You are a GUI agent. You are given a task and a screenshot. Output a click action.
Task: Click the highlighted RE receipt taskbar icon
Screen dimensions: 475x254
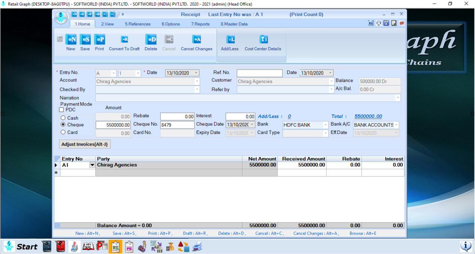(115, 247)
